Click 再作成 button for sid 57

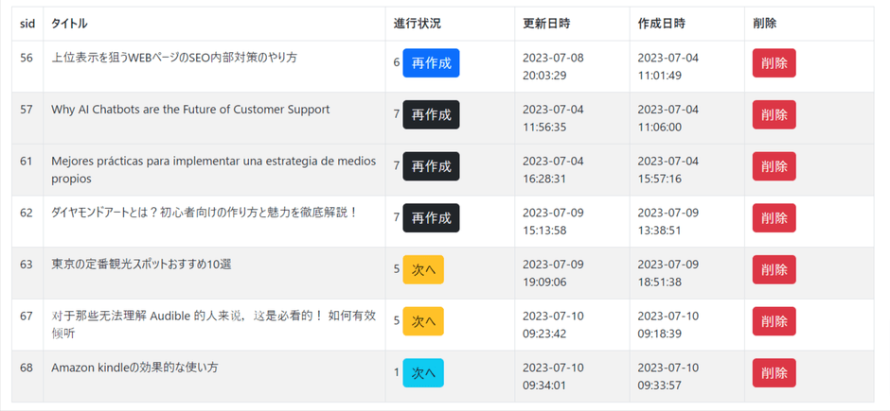431,114
